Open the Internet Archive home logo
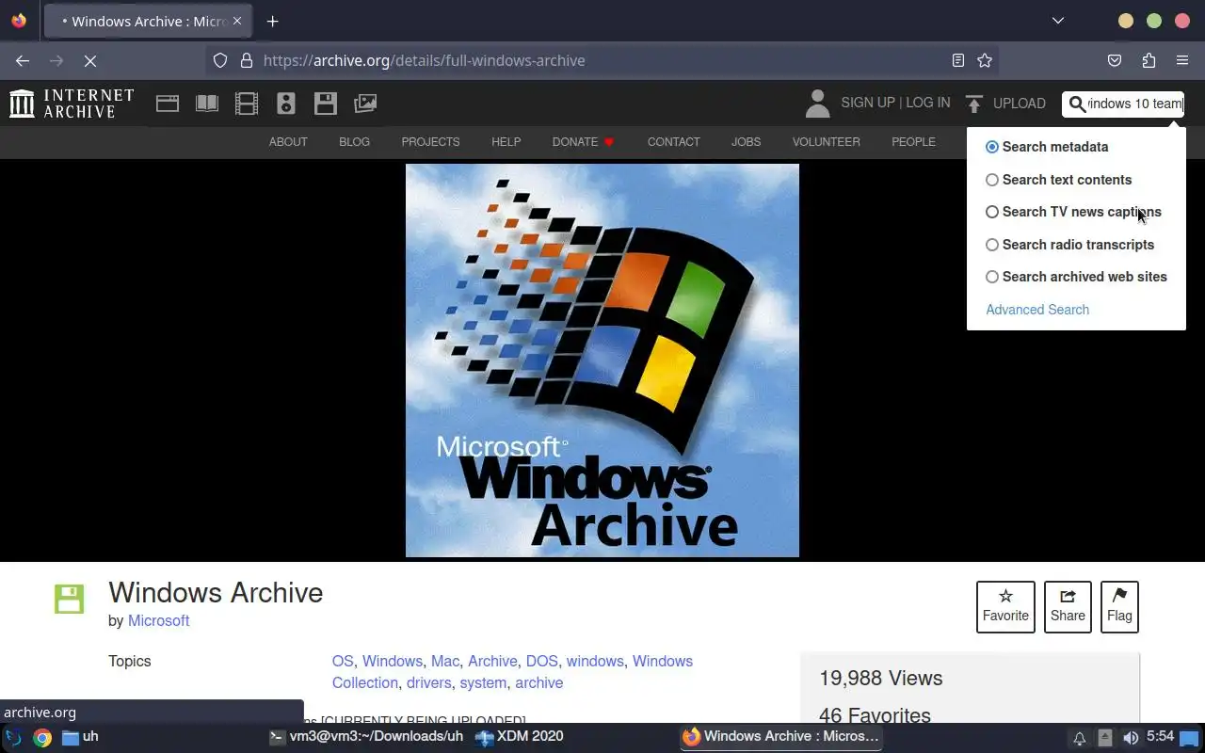 72,104
